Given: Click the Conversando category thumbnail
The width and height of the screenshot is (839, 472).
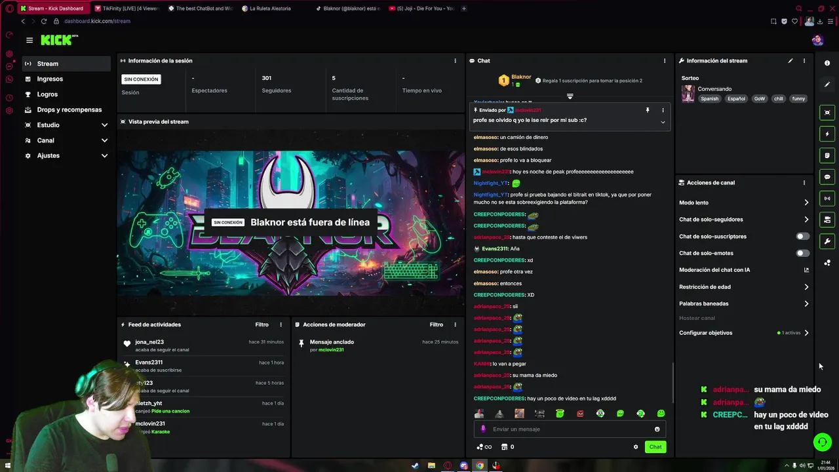Looking at the screenshot, I should tap(688, 94).
